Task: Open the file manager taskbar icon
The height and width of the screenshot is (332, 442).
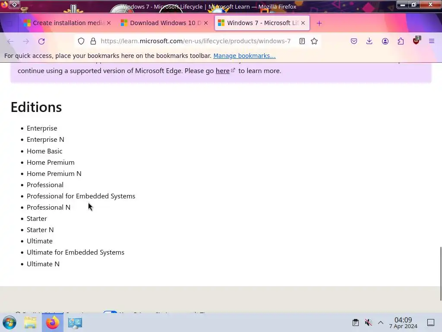Action: point(30,322)
